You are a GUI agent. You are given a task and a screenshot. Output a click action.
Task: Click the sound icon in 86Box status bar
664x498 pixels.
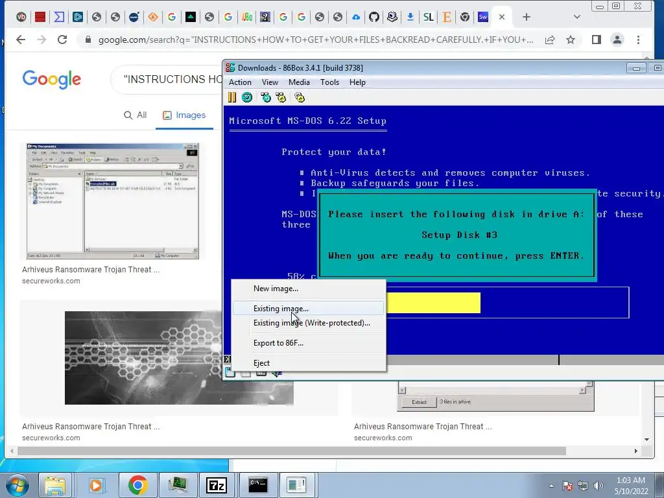click(x=277, y=373)
